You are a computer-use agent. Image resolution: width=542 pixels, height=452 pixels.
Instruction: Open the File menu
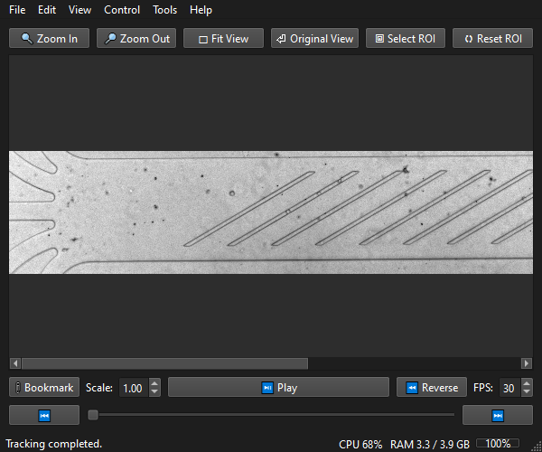click(17, 10)
